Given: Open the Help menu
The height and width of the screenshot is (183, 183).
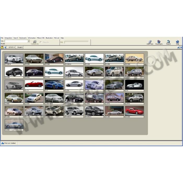Looking at the screenshot, I should (62, 38).
